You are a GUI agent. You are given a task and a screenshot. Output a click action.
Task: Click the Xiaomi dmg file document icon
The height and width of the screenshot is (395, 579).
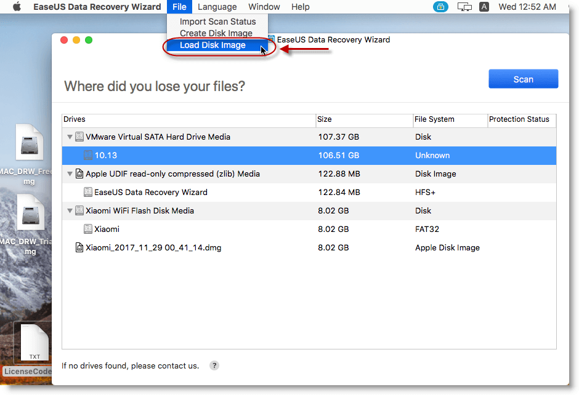pos(79,247)
